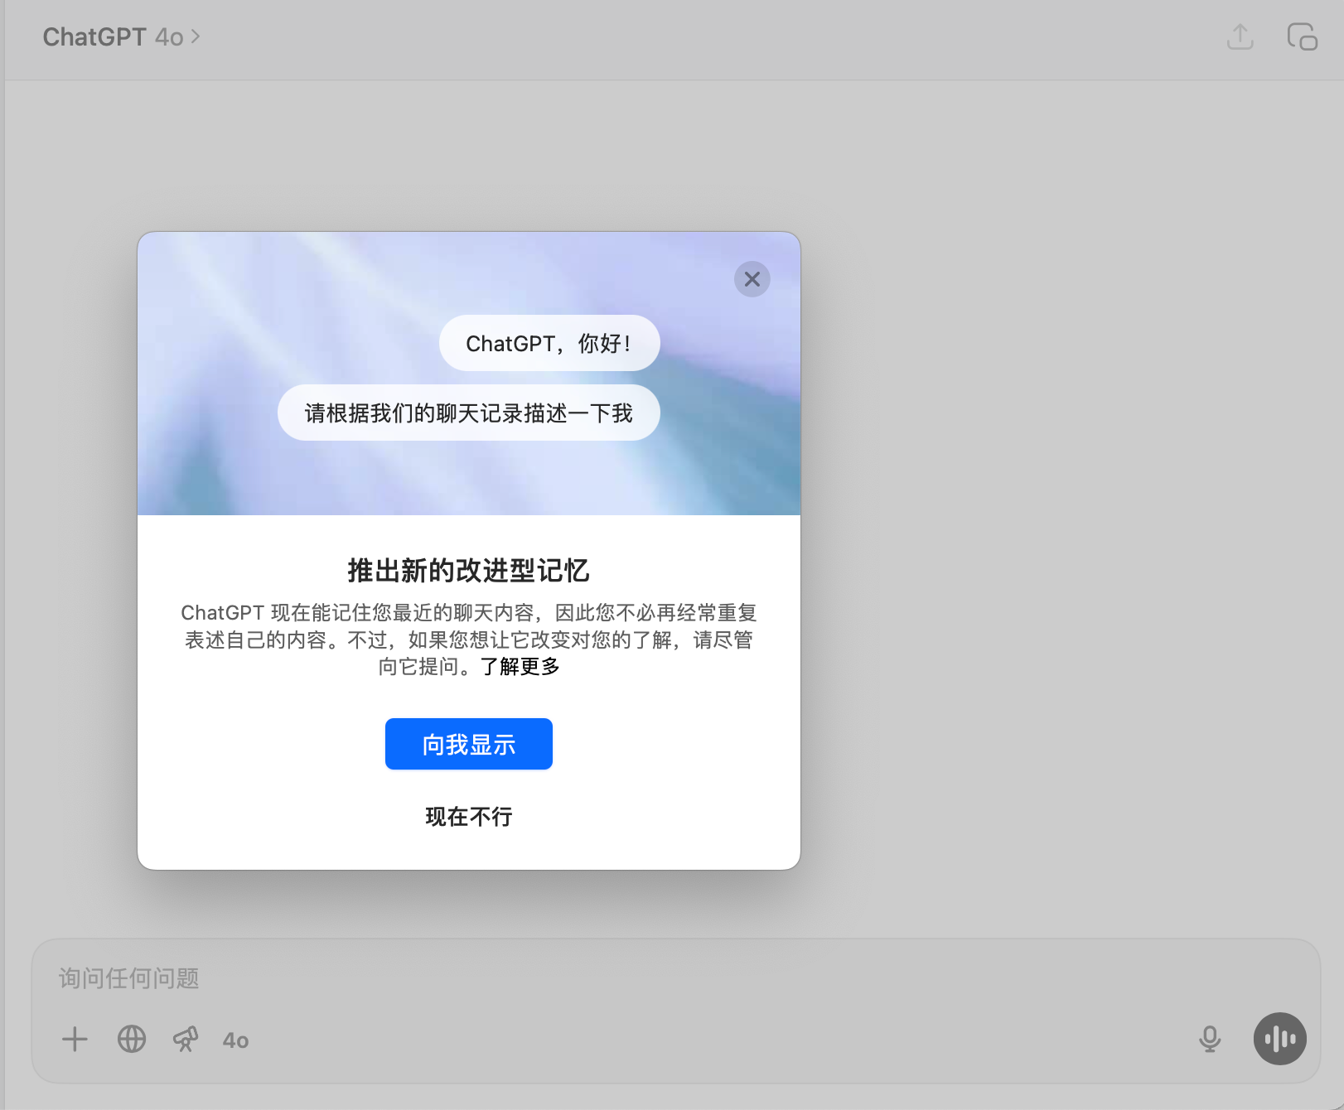1344x1110 pixels.
Task: Select the deep research telescope icon
Action: (x=186, y=1039)
